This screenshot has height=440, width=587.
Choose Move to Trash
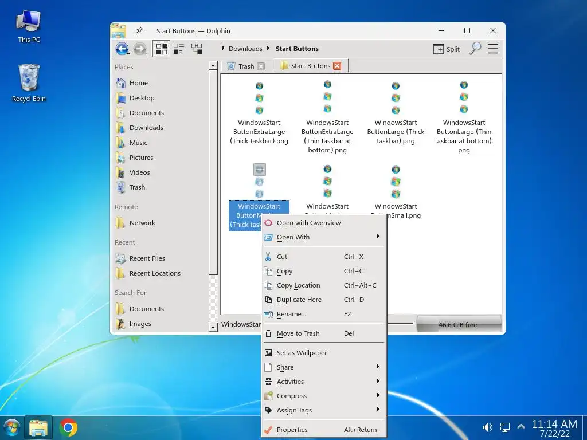(324, 333)
